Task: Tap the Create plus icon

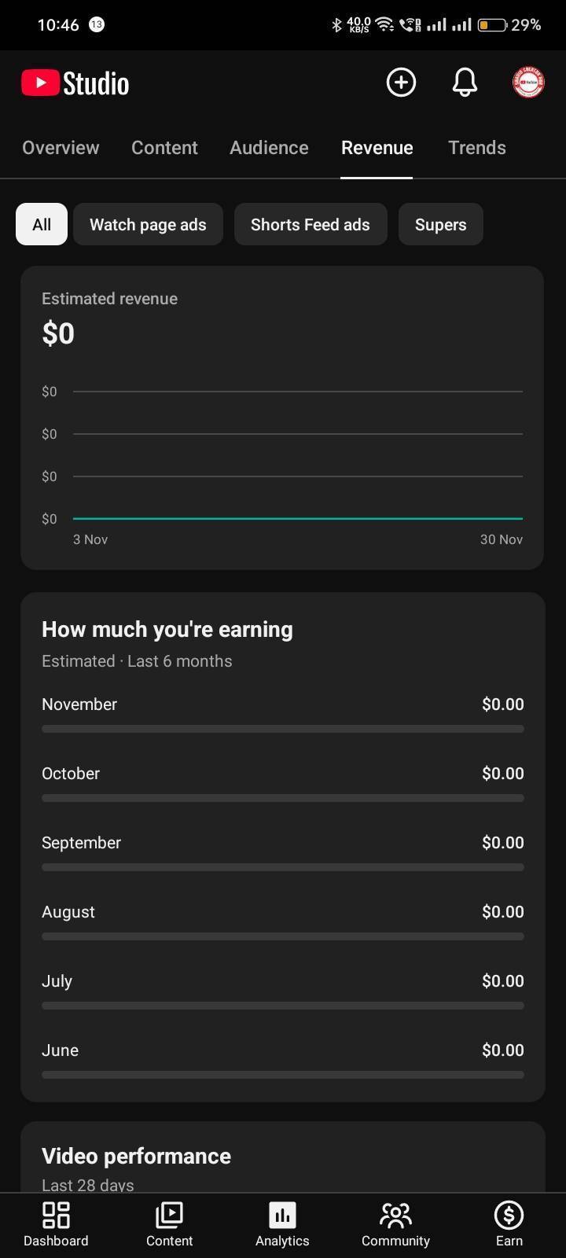Action: (401, 83)
